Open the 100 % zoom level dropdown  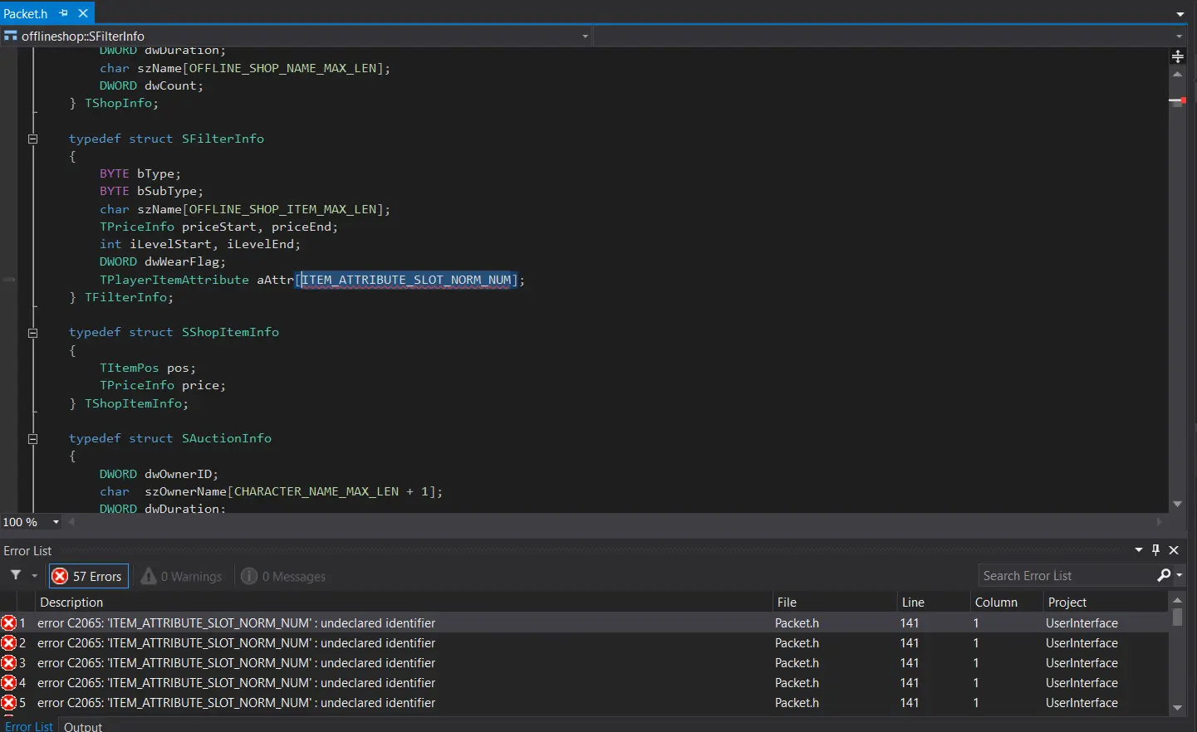click(56, 523)
